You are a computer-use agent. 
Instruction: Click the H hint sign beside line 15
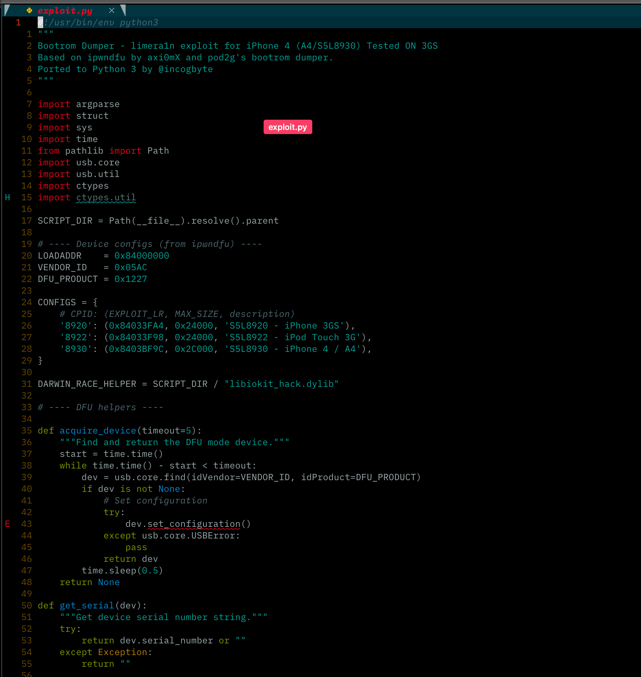[x=8, y=198]
